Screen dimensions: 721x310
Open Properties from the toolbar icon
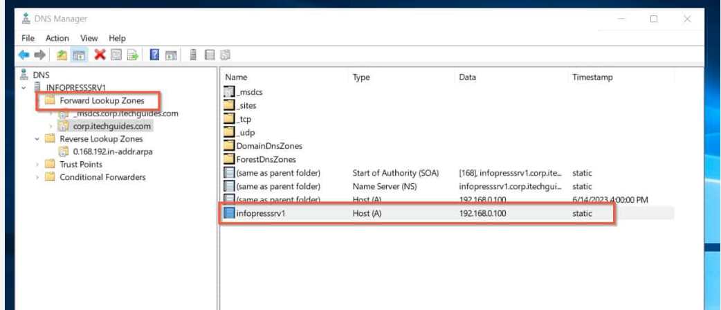pyautogui.click(x=116, y=55)
